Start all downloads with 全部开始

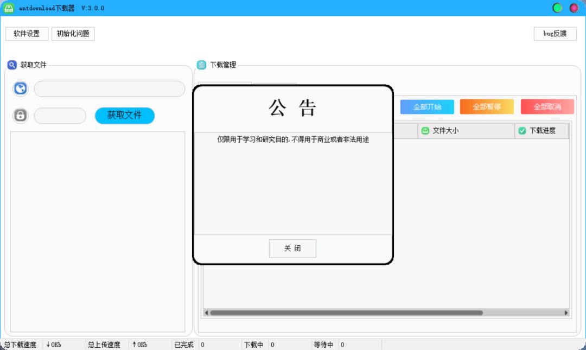tap(427, 107)
